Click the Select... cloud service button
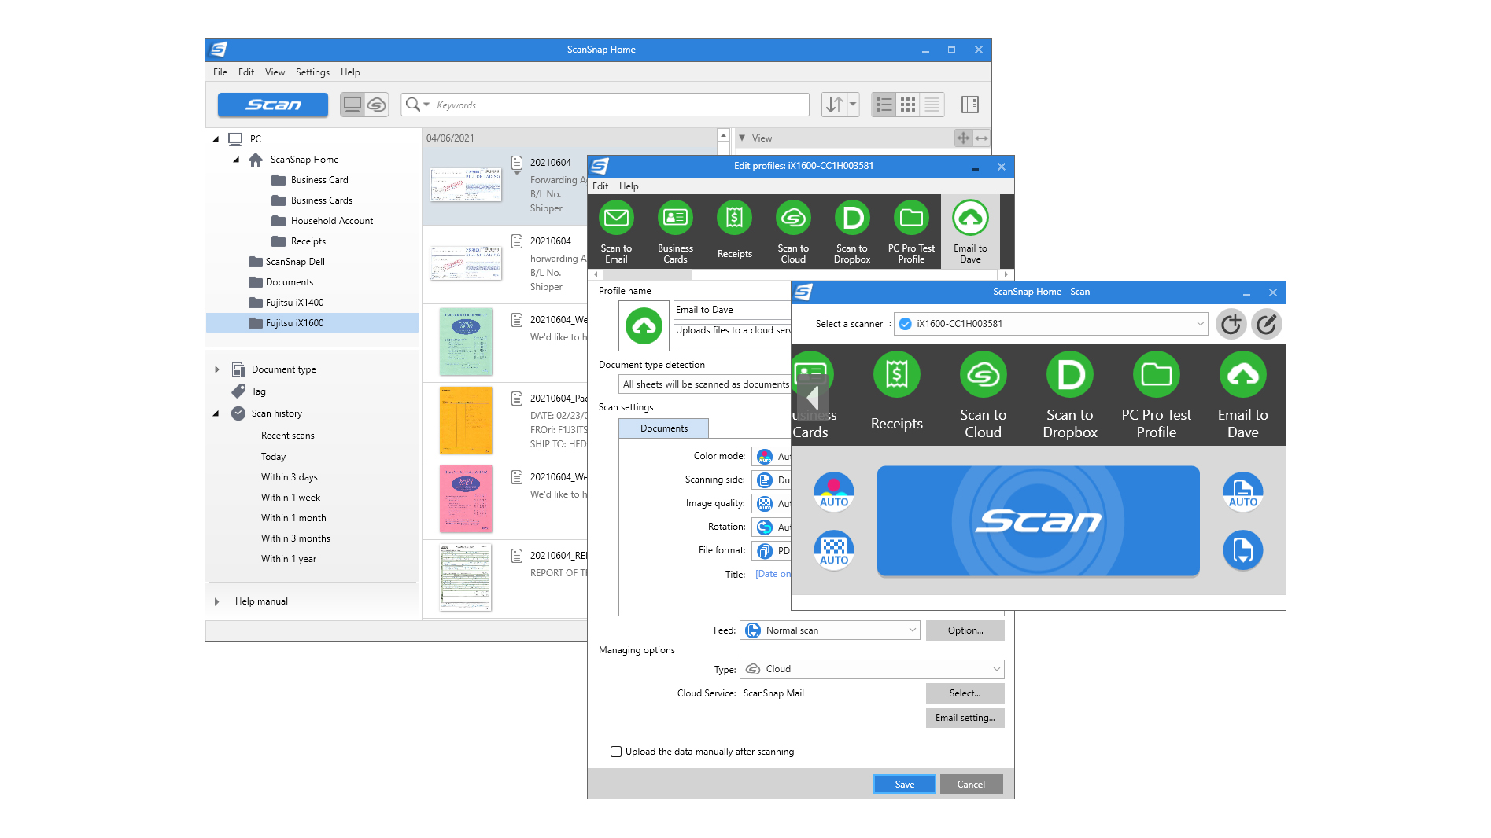 [965, 693]
